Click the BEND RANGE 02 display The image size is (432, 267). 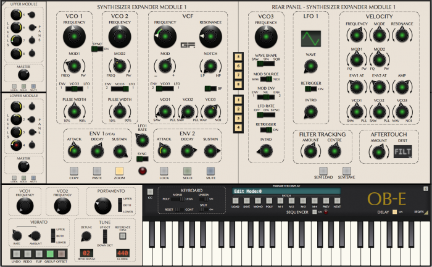click(x=86, y=253)
